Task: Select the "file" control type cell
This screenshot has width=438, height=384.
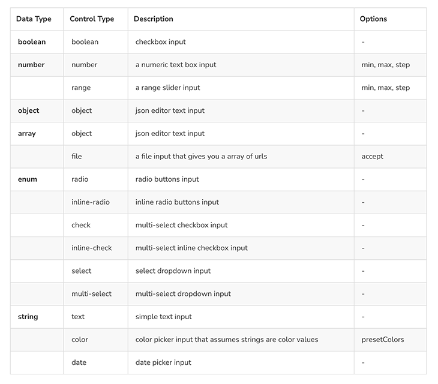Action: click(x=77, y=157)
